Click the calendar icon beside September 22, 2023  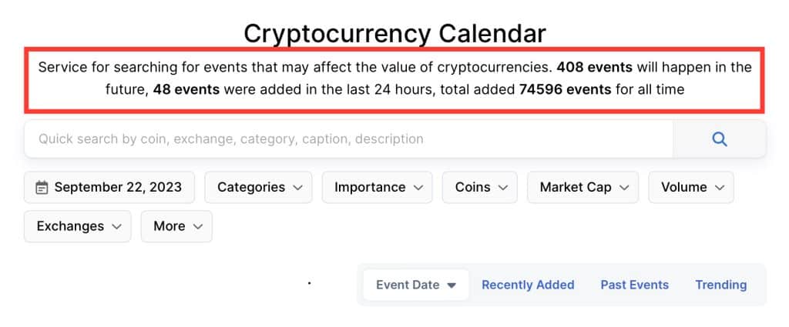pyautogui.click(x=42, y=187)
